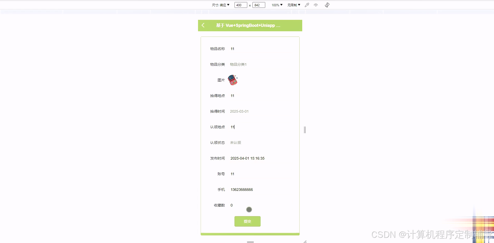Click the title 基于 Vue+SpringBoot+Uniapp

tap(248, 25)
